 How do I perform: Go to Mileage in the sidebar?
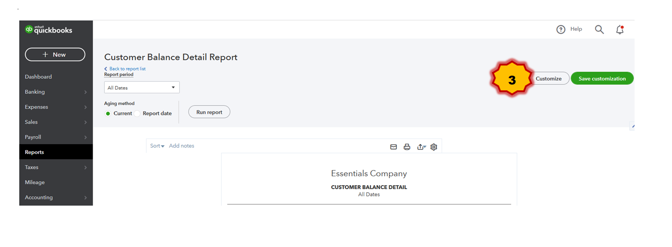point(35,182)
